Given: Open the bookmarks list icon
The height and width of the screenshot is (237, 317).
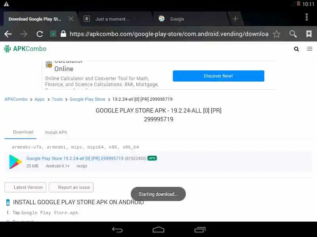Looking at the screenshot, I should [x=309, y=34].
